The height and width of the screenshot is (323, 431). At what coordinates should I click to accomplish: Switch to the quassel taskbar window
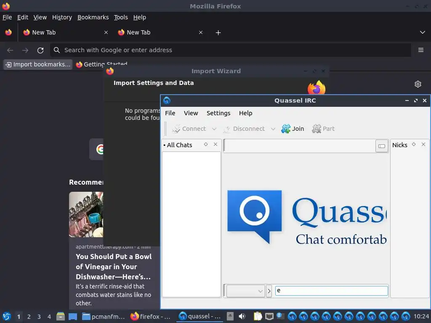pyautogui.click(x=200, y=316)
